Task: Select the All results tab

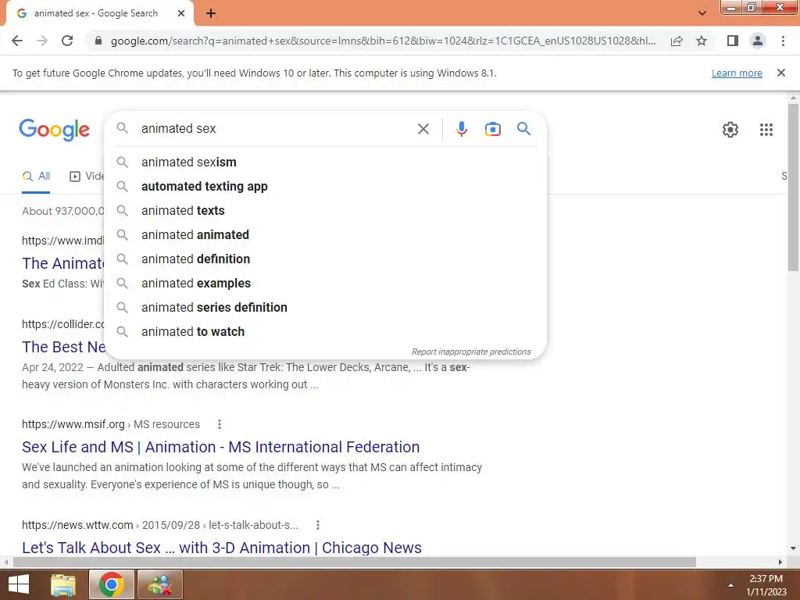Action: 36,177
